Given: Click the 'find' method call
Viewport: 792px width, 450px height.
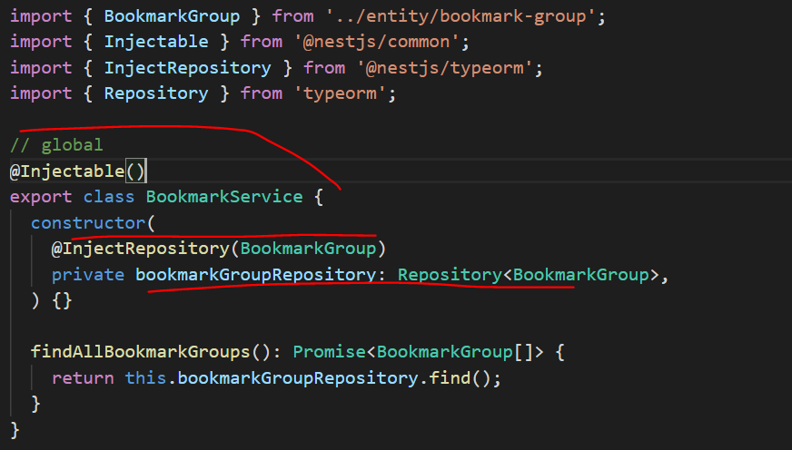Looking at the screenshot, I should point(450,377).
